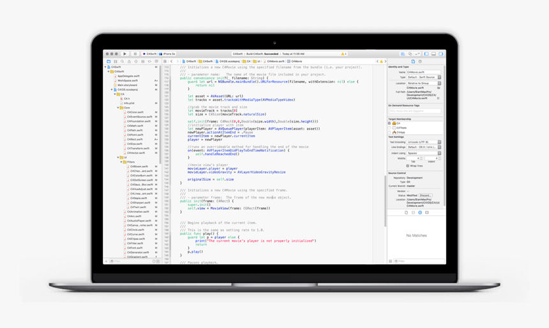
Task: Show the Quick Help inspector tab
Action: [x=420, y=61]
